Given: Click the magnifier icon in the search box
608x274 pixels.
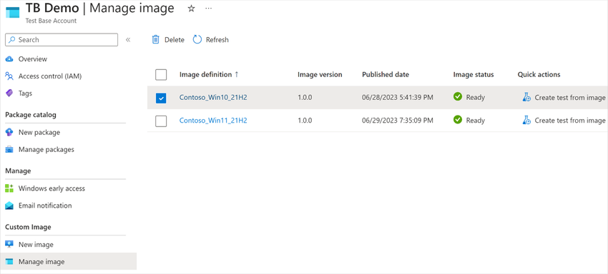Looking at the screenshot, I should 12,39.
